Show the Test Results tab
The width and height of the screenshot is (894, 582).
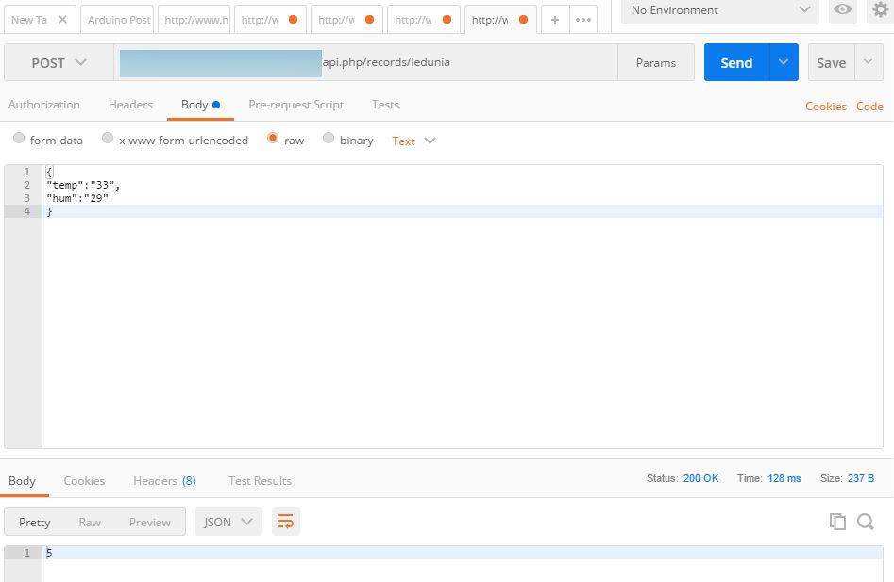coord(260,481)
